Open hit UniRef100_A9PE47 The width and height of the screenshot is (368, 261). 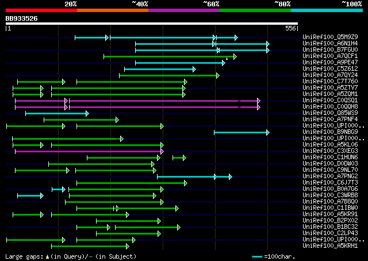click(x=330, y=62)
